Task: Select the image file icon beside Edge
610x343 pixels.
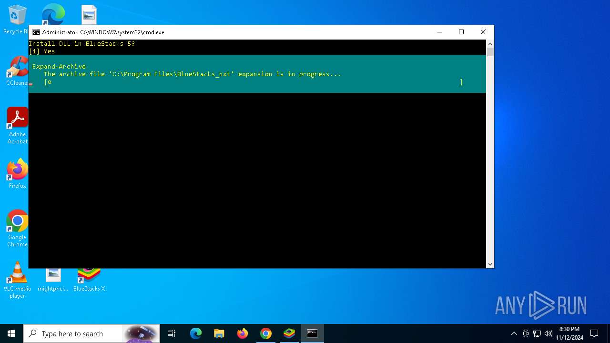Action: click(89, 15)
